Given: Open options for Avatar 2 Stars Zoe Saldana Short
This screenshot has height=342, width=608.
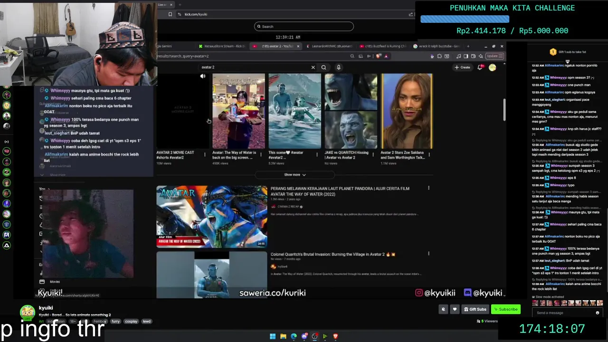Looking at the screenshot, I should click(x=429, y=154).
